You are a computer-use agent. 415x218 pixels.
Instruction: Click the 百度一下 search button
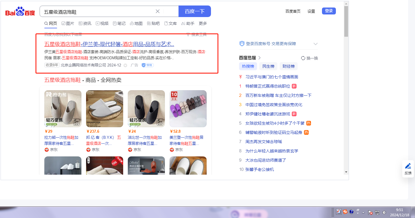[195, 11]
